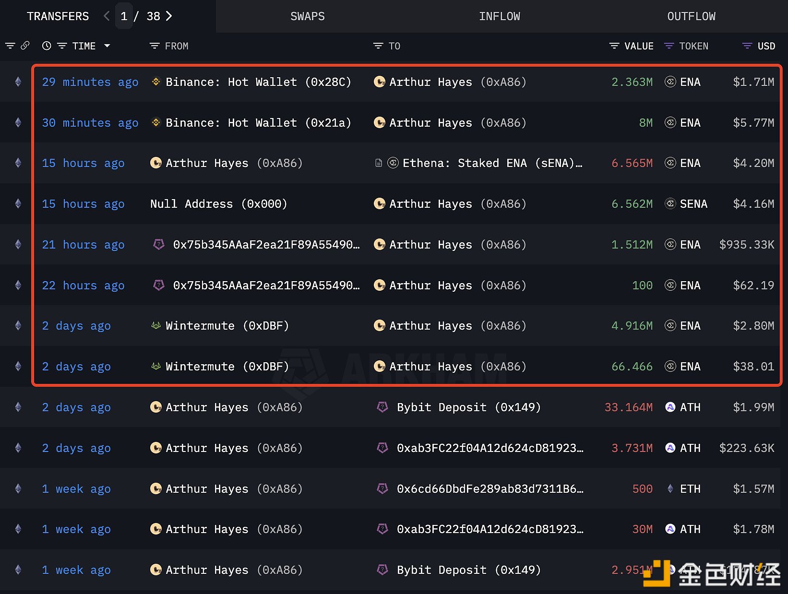Click ENA token icon in 2.363M row

670,82
